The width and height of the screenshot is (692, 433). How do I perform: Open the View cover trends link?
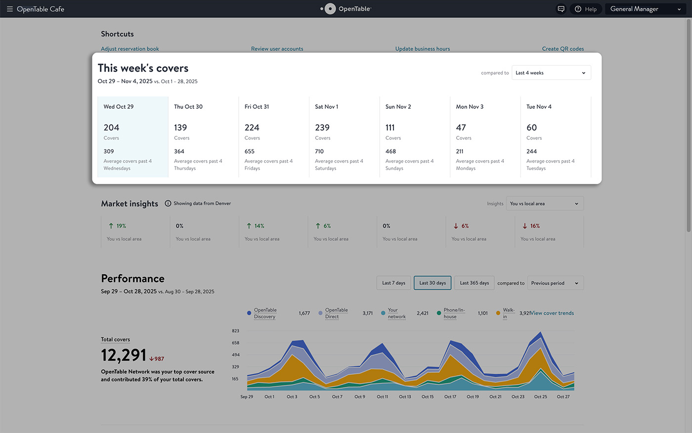point(552,313)
